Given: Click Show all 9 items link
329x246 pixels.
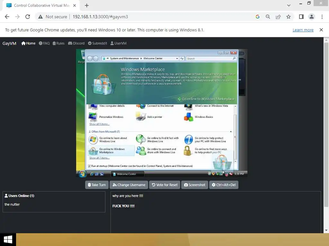Looking at the screenshot, I should [99, 124].
